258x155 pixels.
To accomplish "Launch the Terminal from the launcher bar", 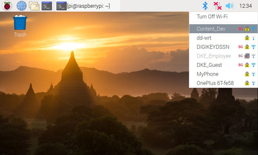I will (x=47, y=6).
